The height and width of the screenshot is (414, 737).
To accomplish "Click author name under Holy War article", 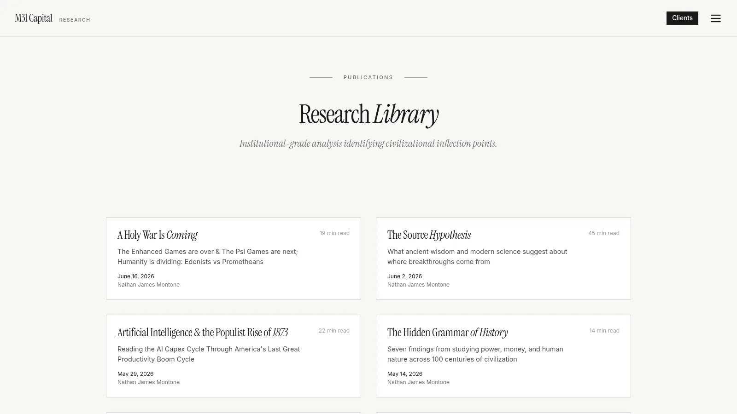I will 148,285.
